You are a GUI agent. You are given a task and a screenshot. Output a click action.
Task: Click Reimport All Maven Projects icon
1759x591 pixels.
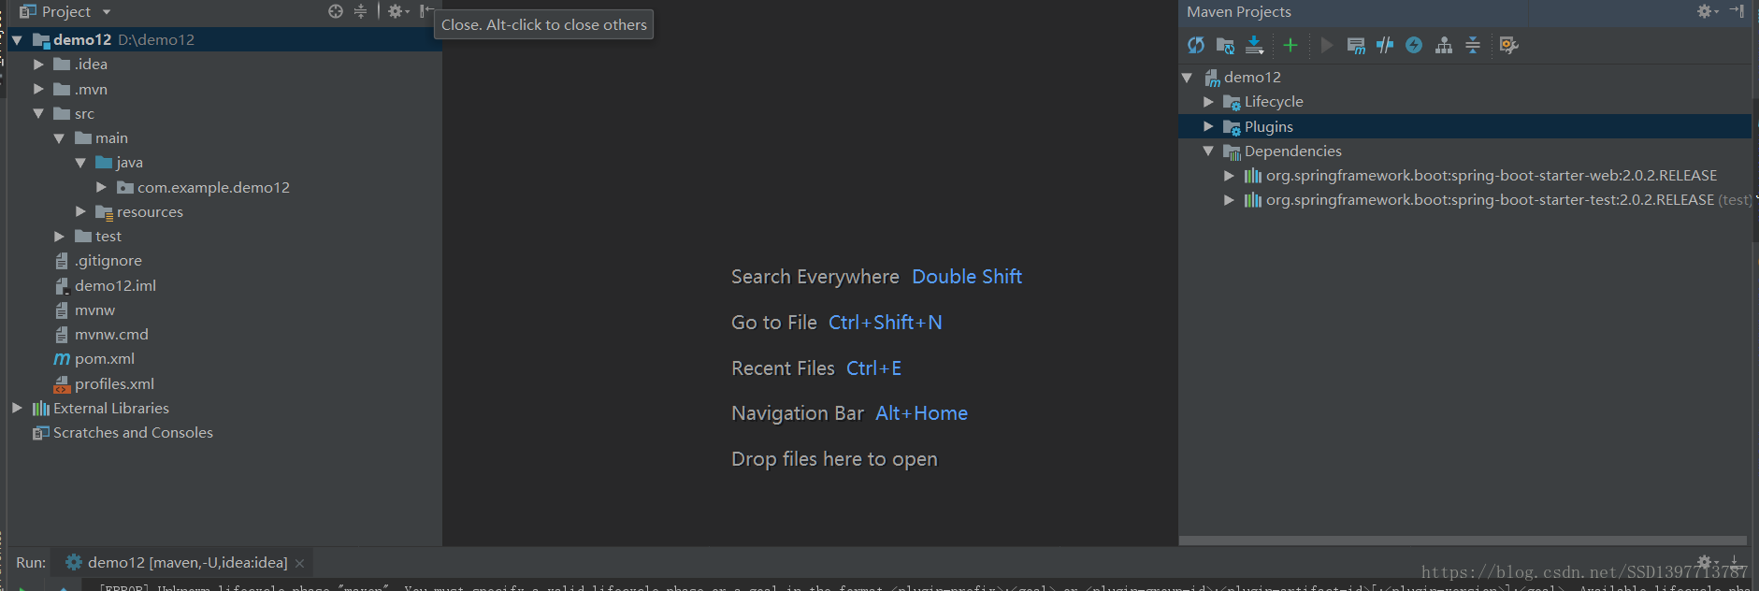(x=1196, y=45)
